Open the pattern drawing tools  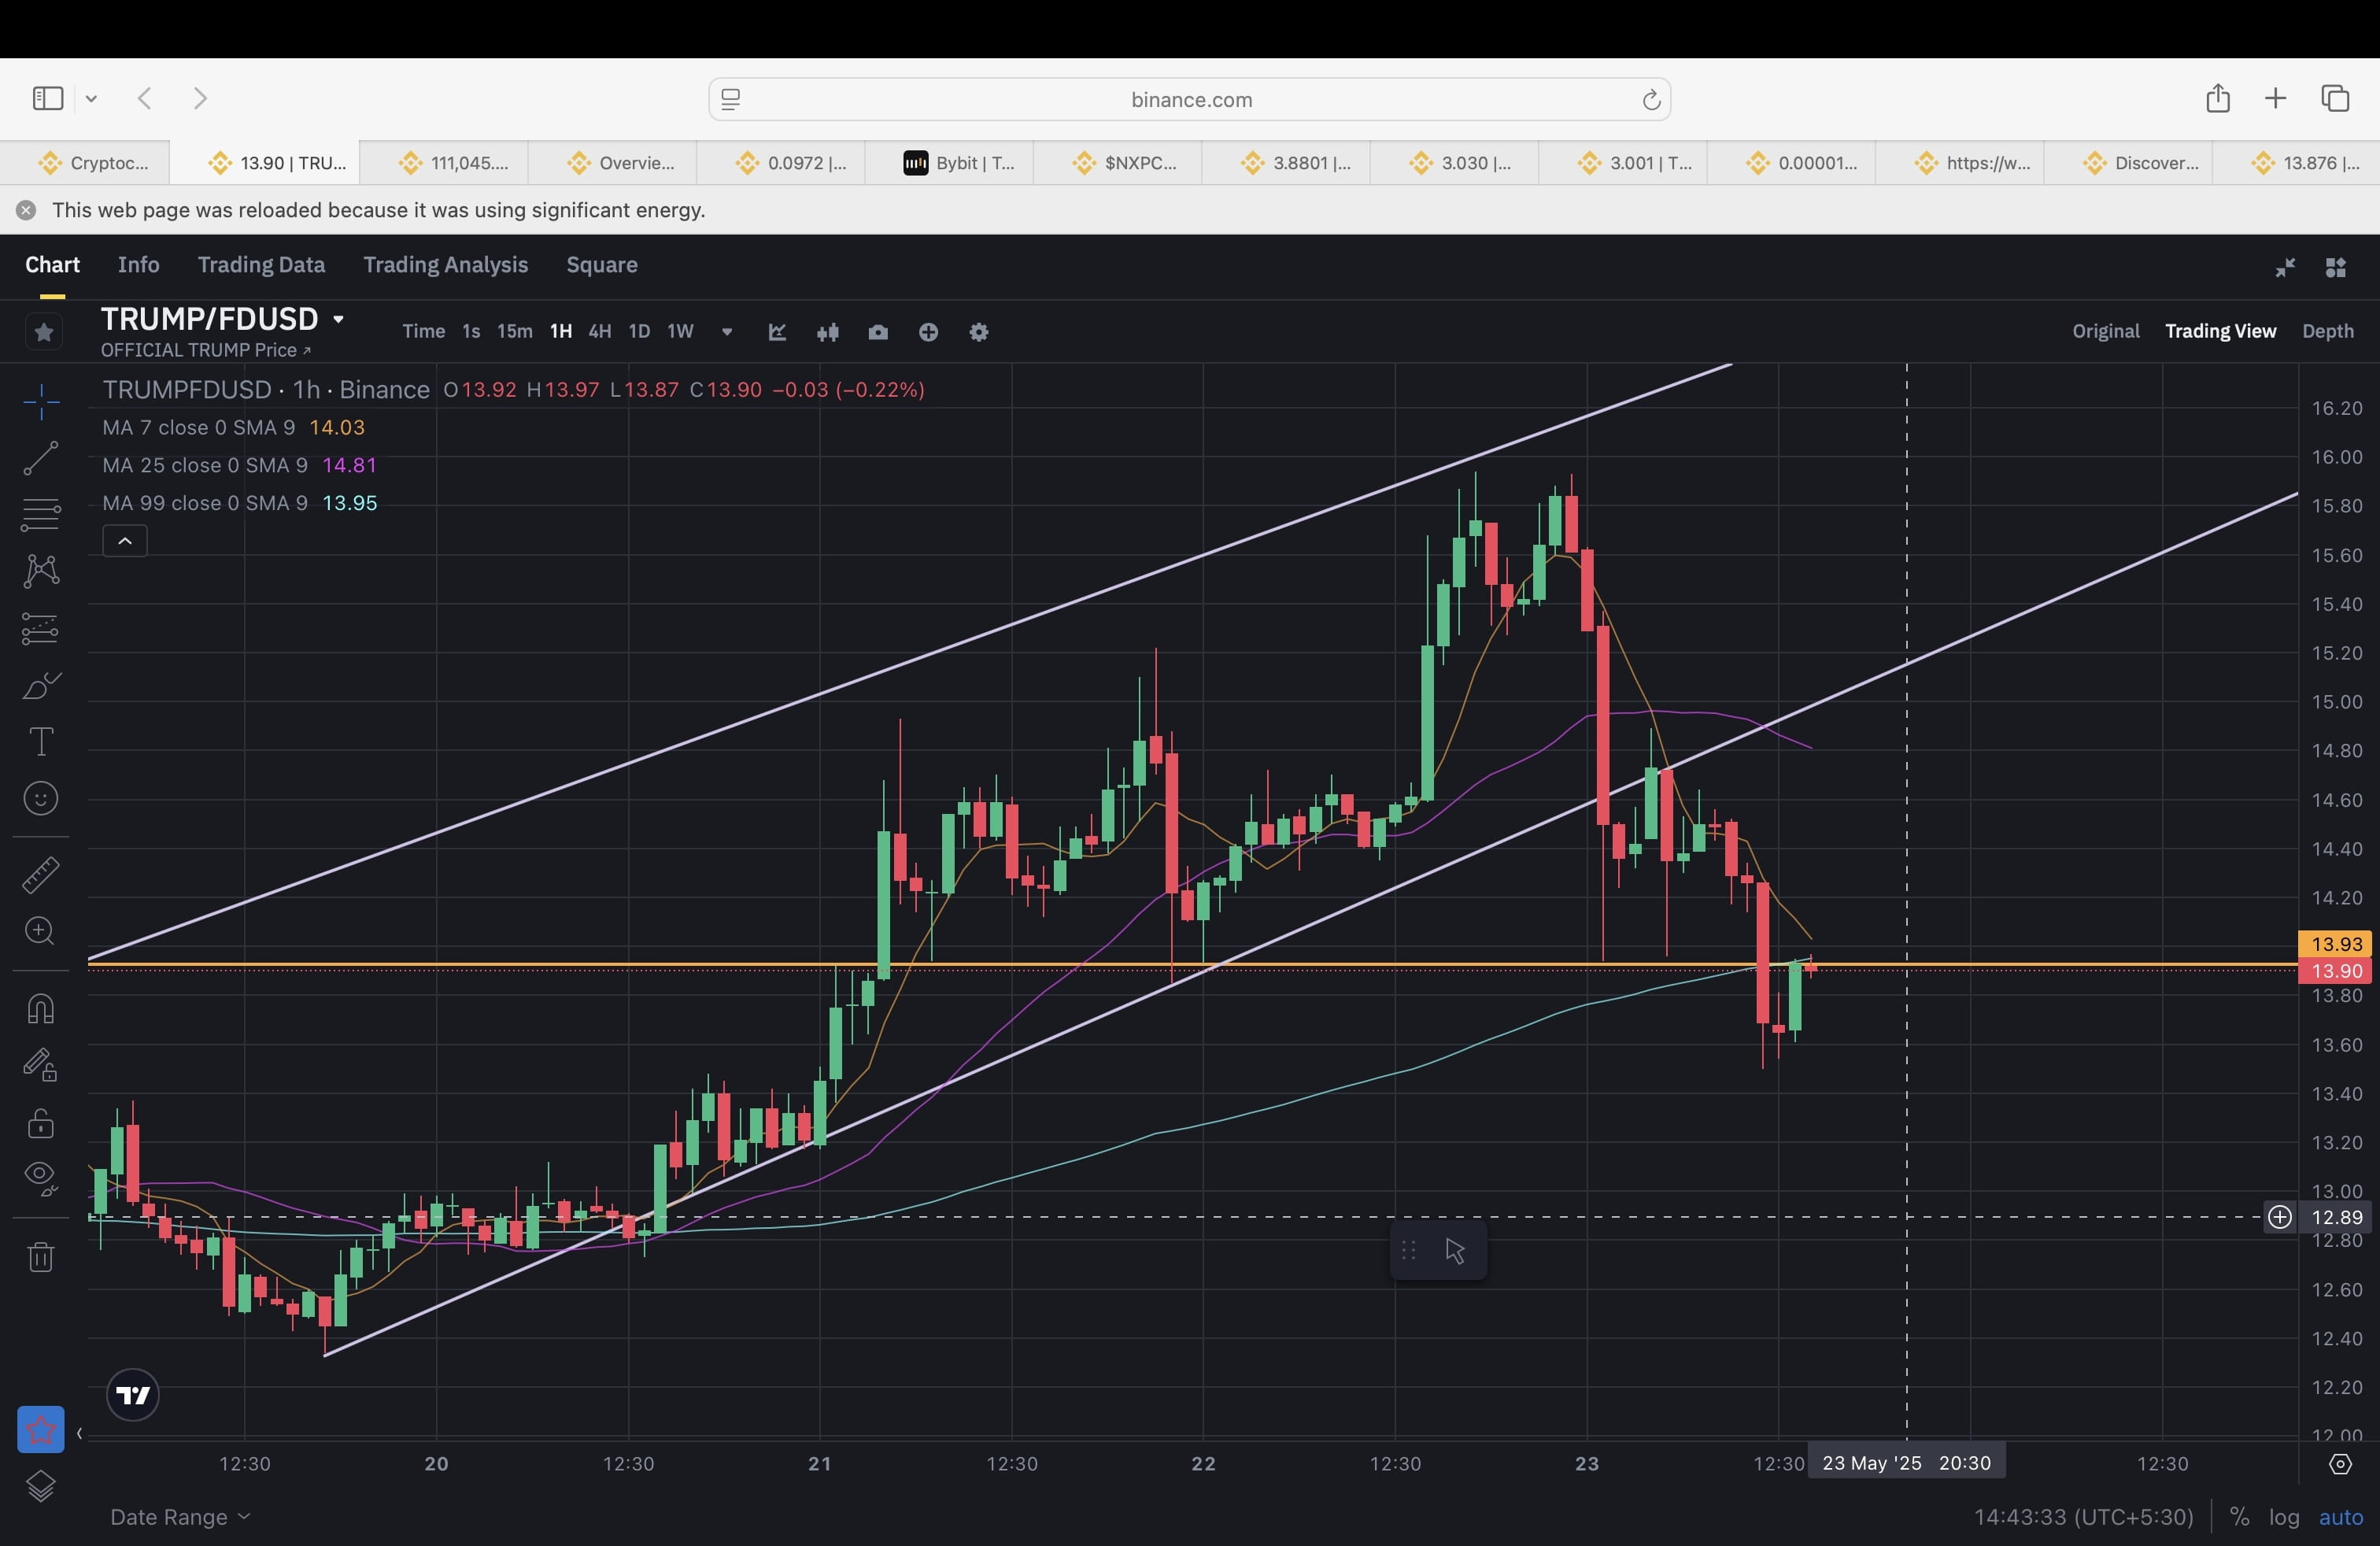click(41, 571)
